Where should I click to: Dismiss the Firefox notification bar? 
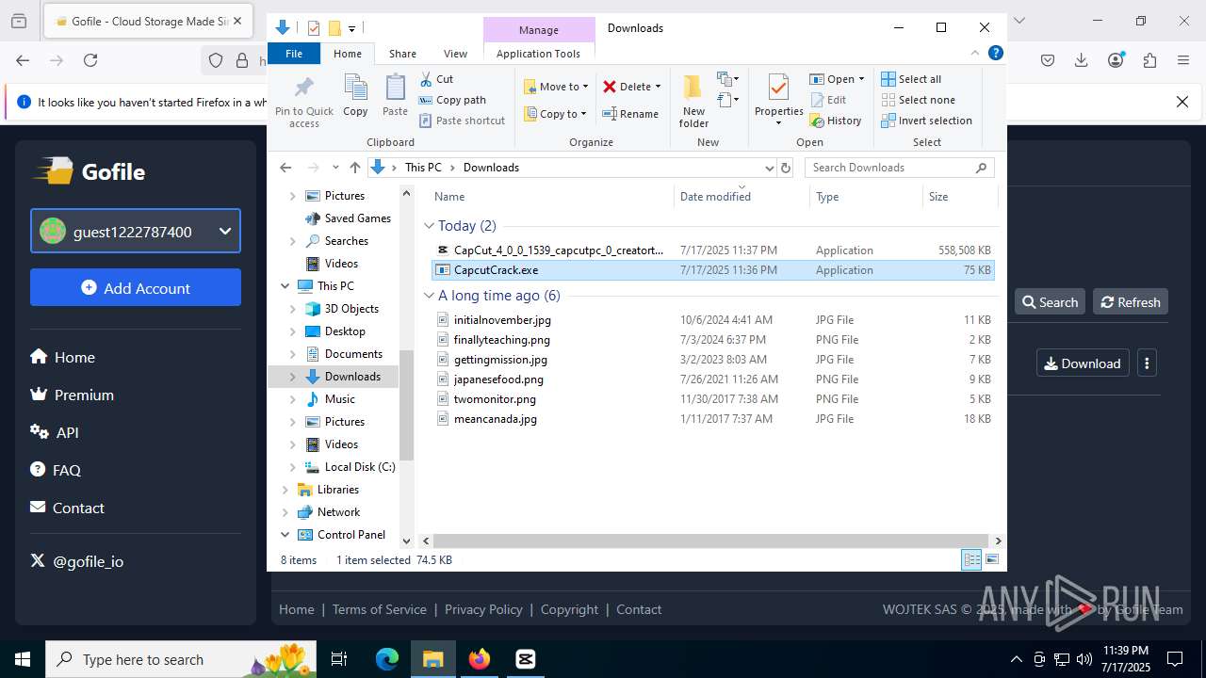point(1182,102)
